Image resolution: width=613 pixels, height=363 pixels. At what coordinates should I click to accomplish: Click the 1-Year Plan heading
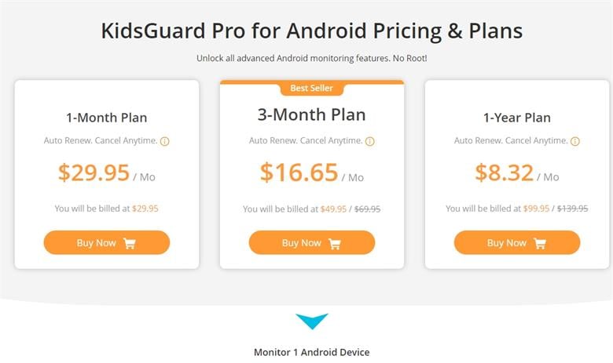point(517,118)
